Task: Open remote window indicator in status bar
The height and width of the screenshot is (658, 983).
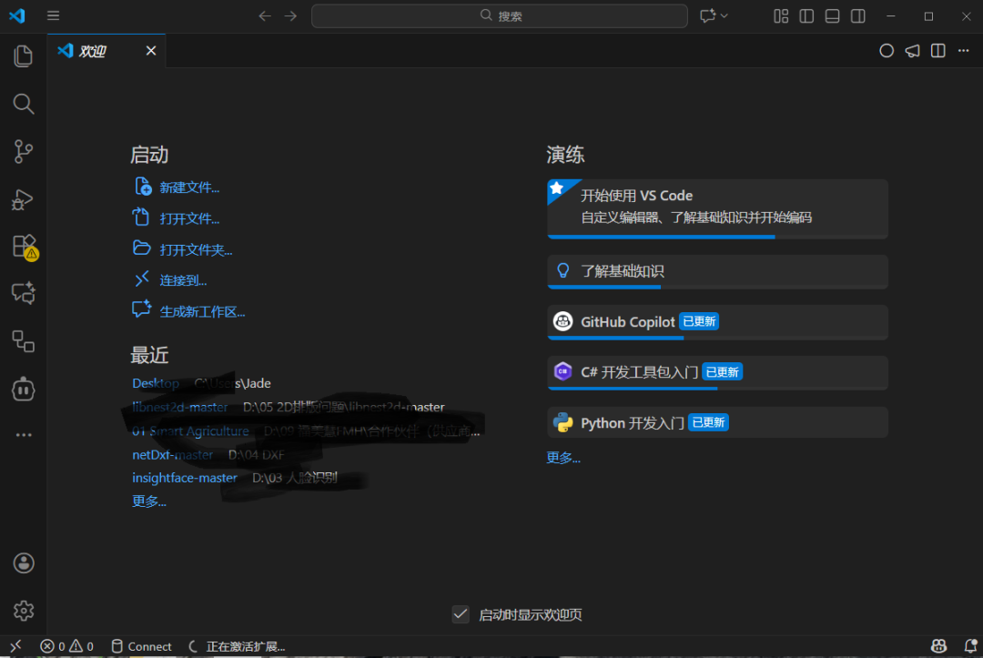Action: pyautogui.click(x=15, y=646)
